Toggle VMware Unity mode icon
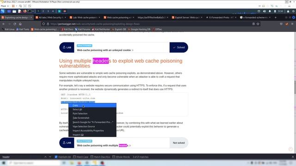 [30, 6]
